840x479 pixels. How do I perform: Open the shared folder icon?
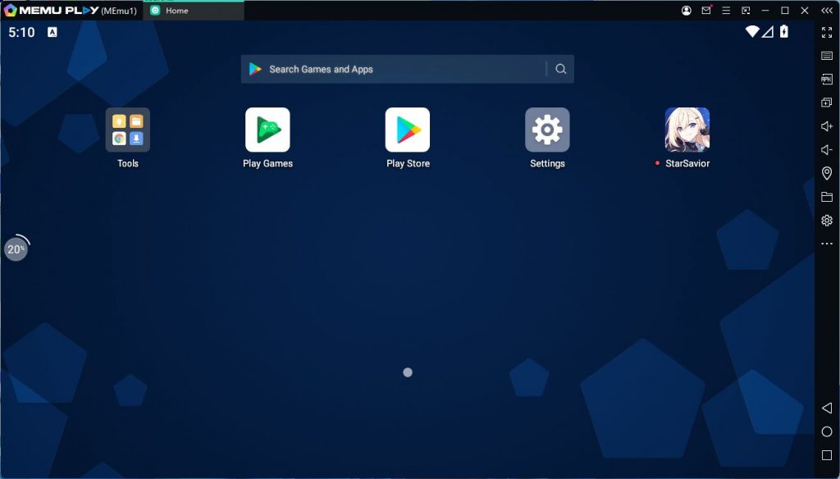click(827, 197)
